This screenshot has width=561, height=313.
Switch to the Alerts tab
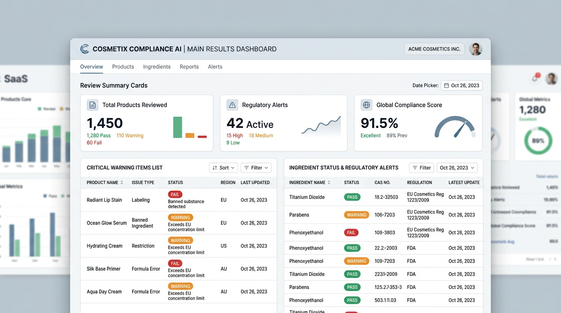[215, 66]
